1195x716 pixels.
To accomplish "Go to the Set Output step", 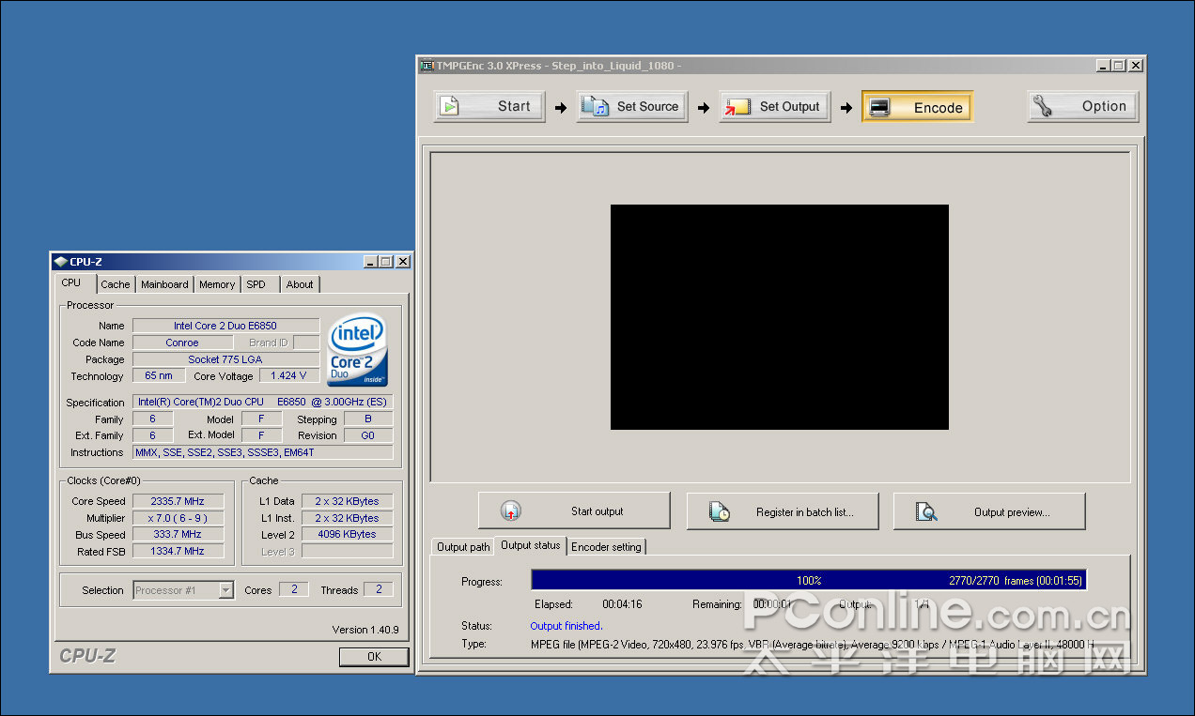I will [x=775, y=107].
